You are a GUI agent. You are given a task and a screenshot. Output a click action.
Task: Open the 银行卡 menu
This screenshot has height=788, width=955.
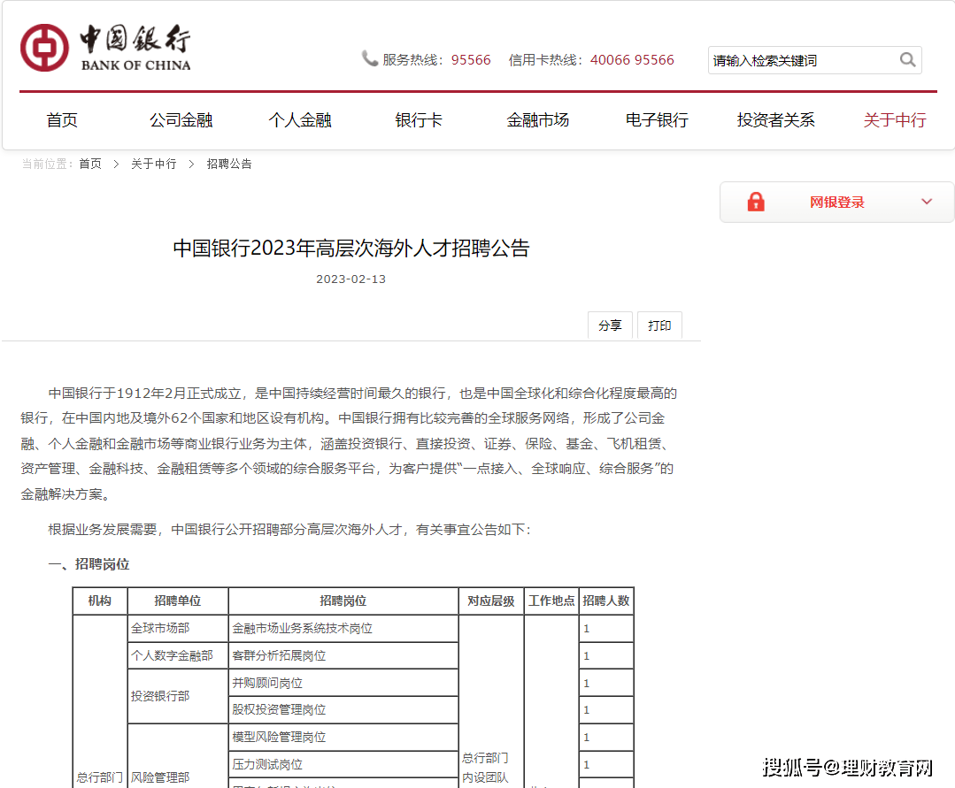pos(418,119)
